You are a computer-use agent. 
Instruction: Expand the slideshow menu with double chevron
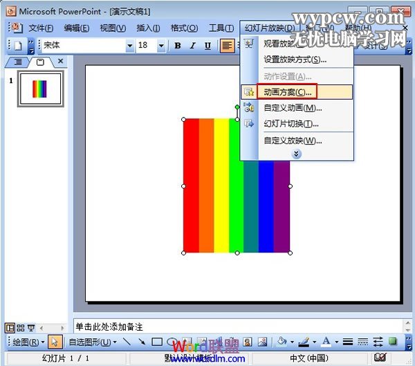[297, 154]
